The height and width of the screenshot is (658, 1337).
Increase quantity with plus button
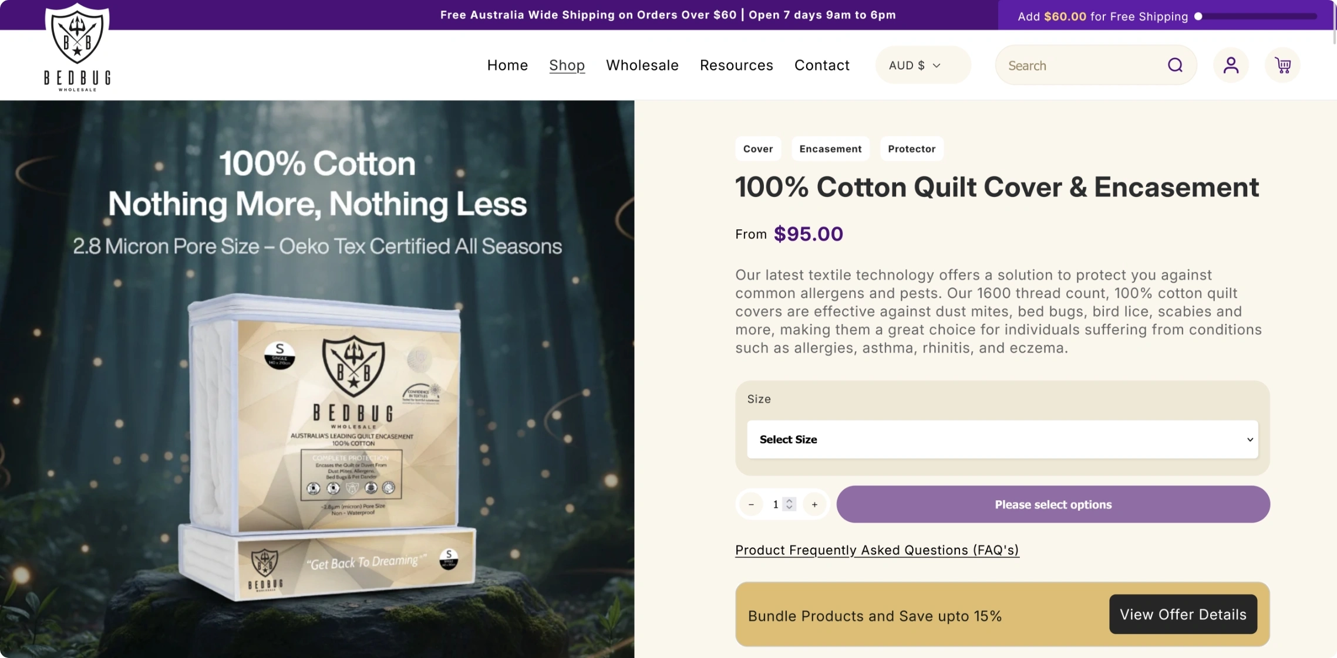coord(814,504)
